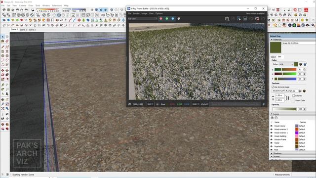This screenshot has height=178, width=316.
Task: Open the Edit tab in Materials
Action: (x=279, y=57)
